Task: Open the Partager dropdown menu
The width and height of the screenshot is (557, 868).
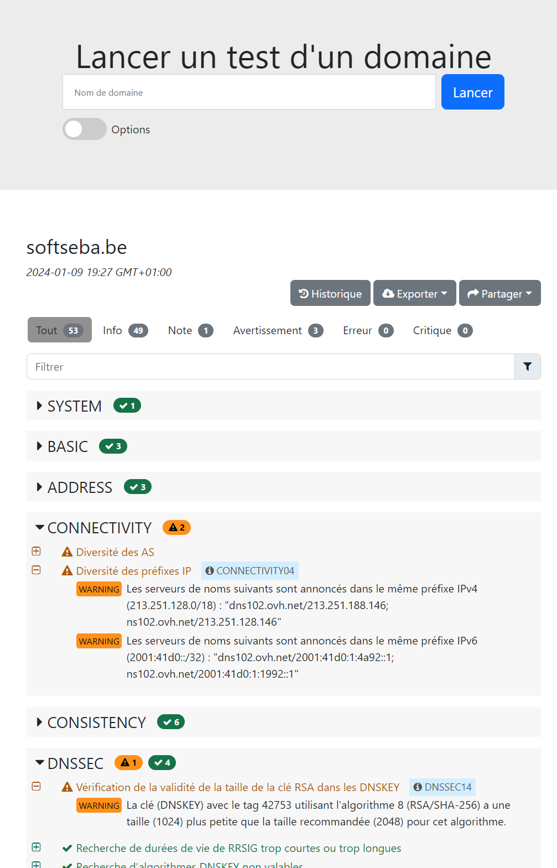Action: click(499, 293)
